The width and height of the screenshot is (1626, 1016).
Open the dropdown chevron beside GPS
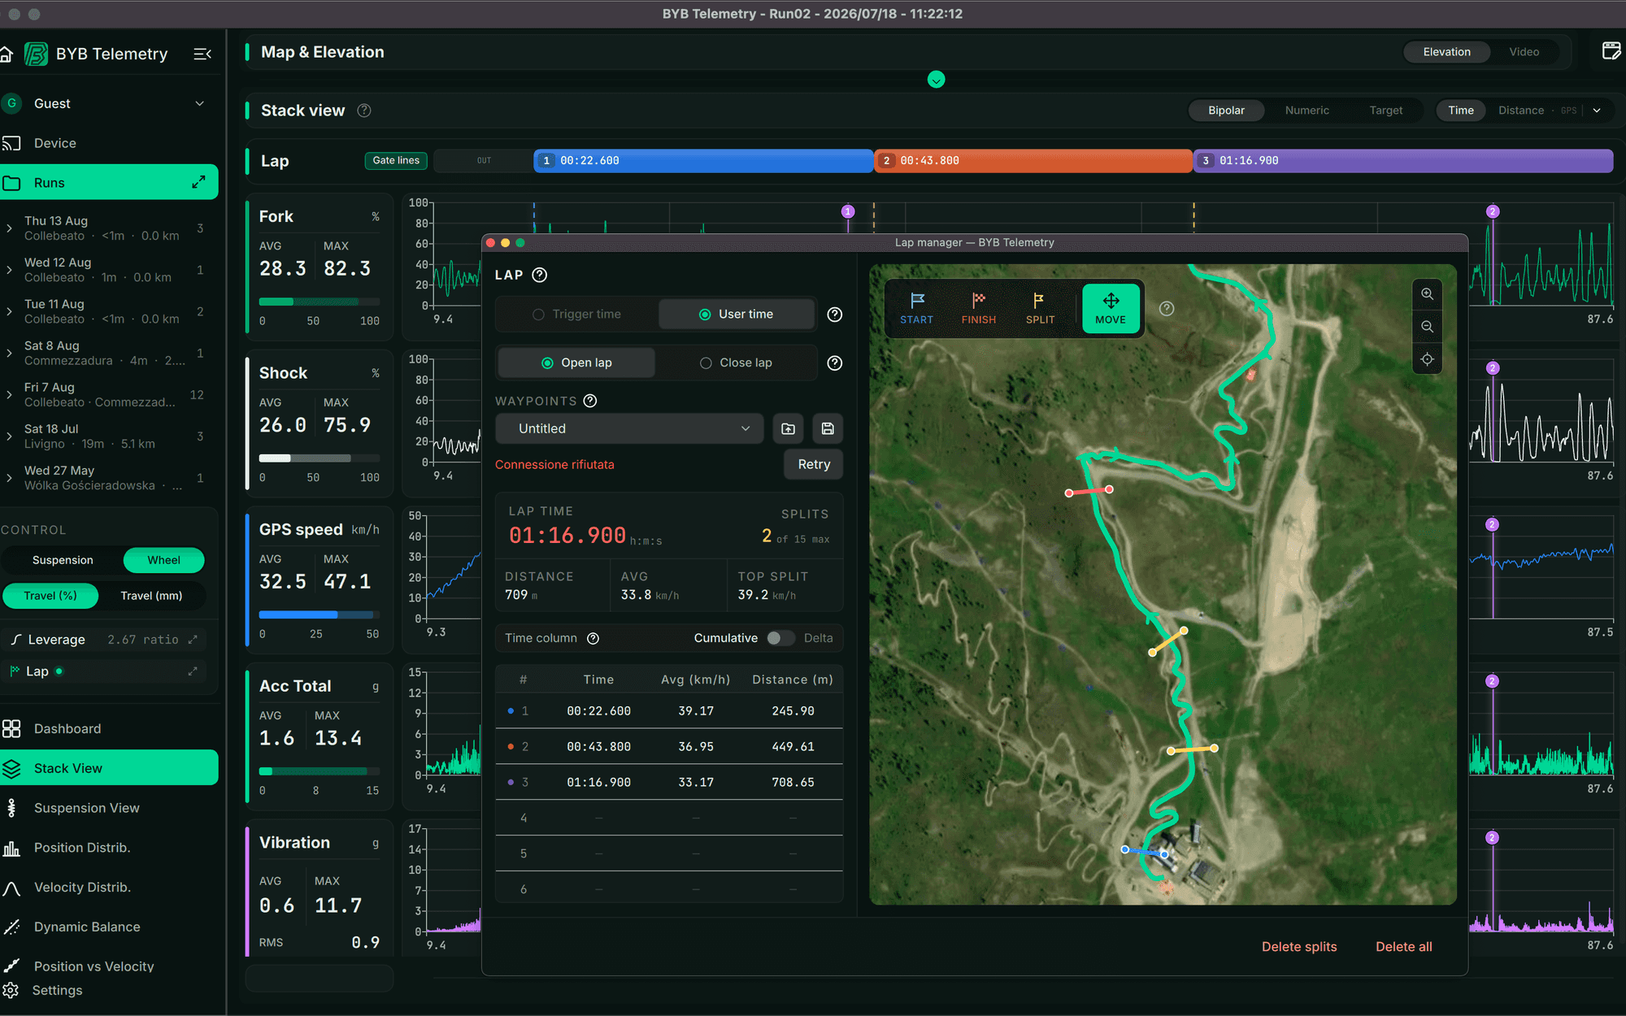1597,111
